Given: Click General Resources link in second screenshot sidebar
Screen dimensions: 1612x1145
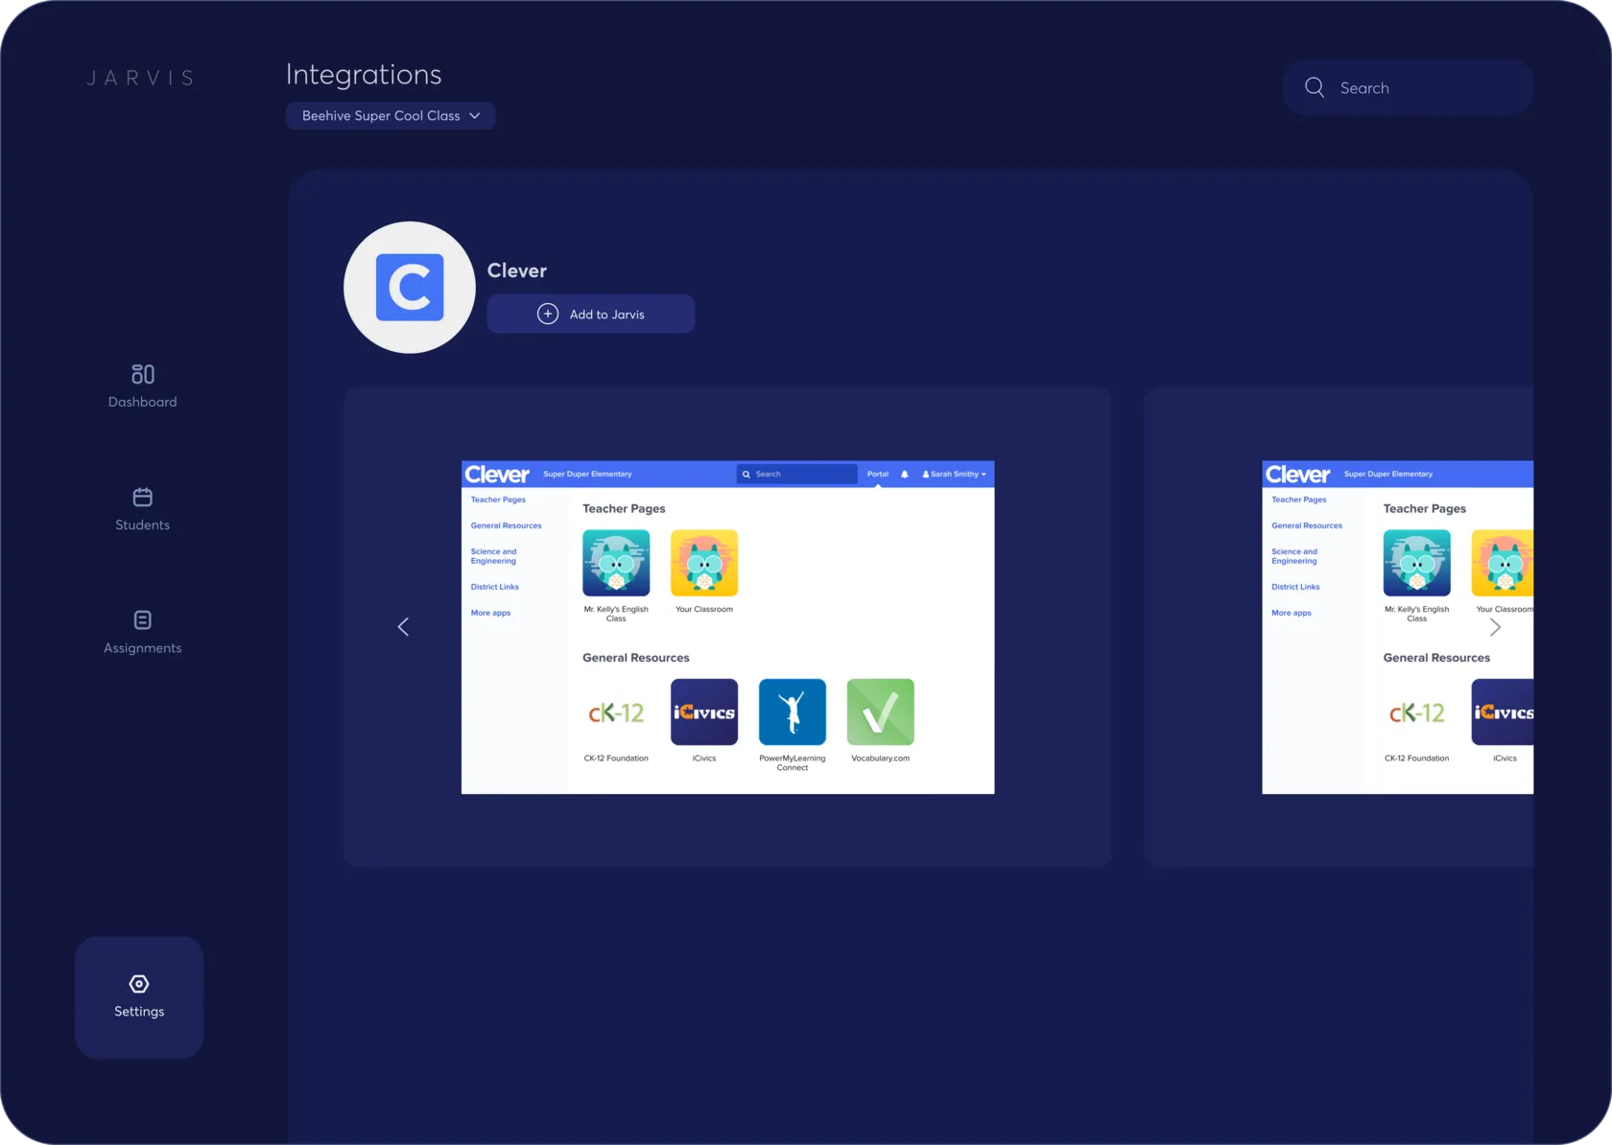Looking at the screenshot, I should click(x=1306, y=526).
